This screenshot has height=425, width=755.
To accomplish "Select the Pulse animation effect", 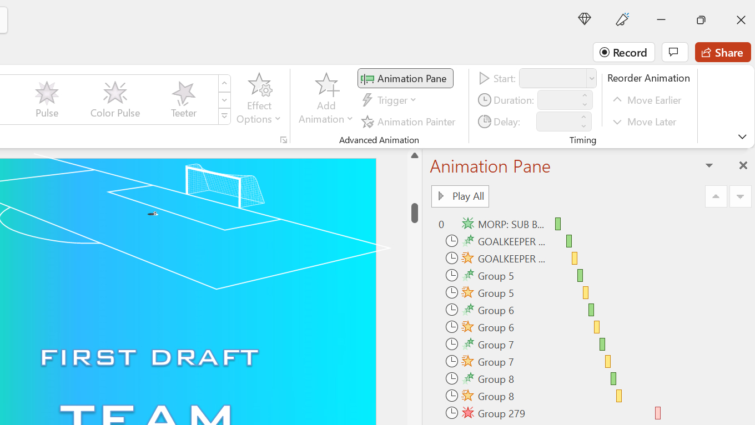I will tap(47, 99).
